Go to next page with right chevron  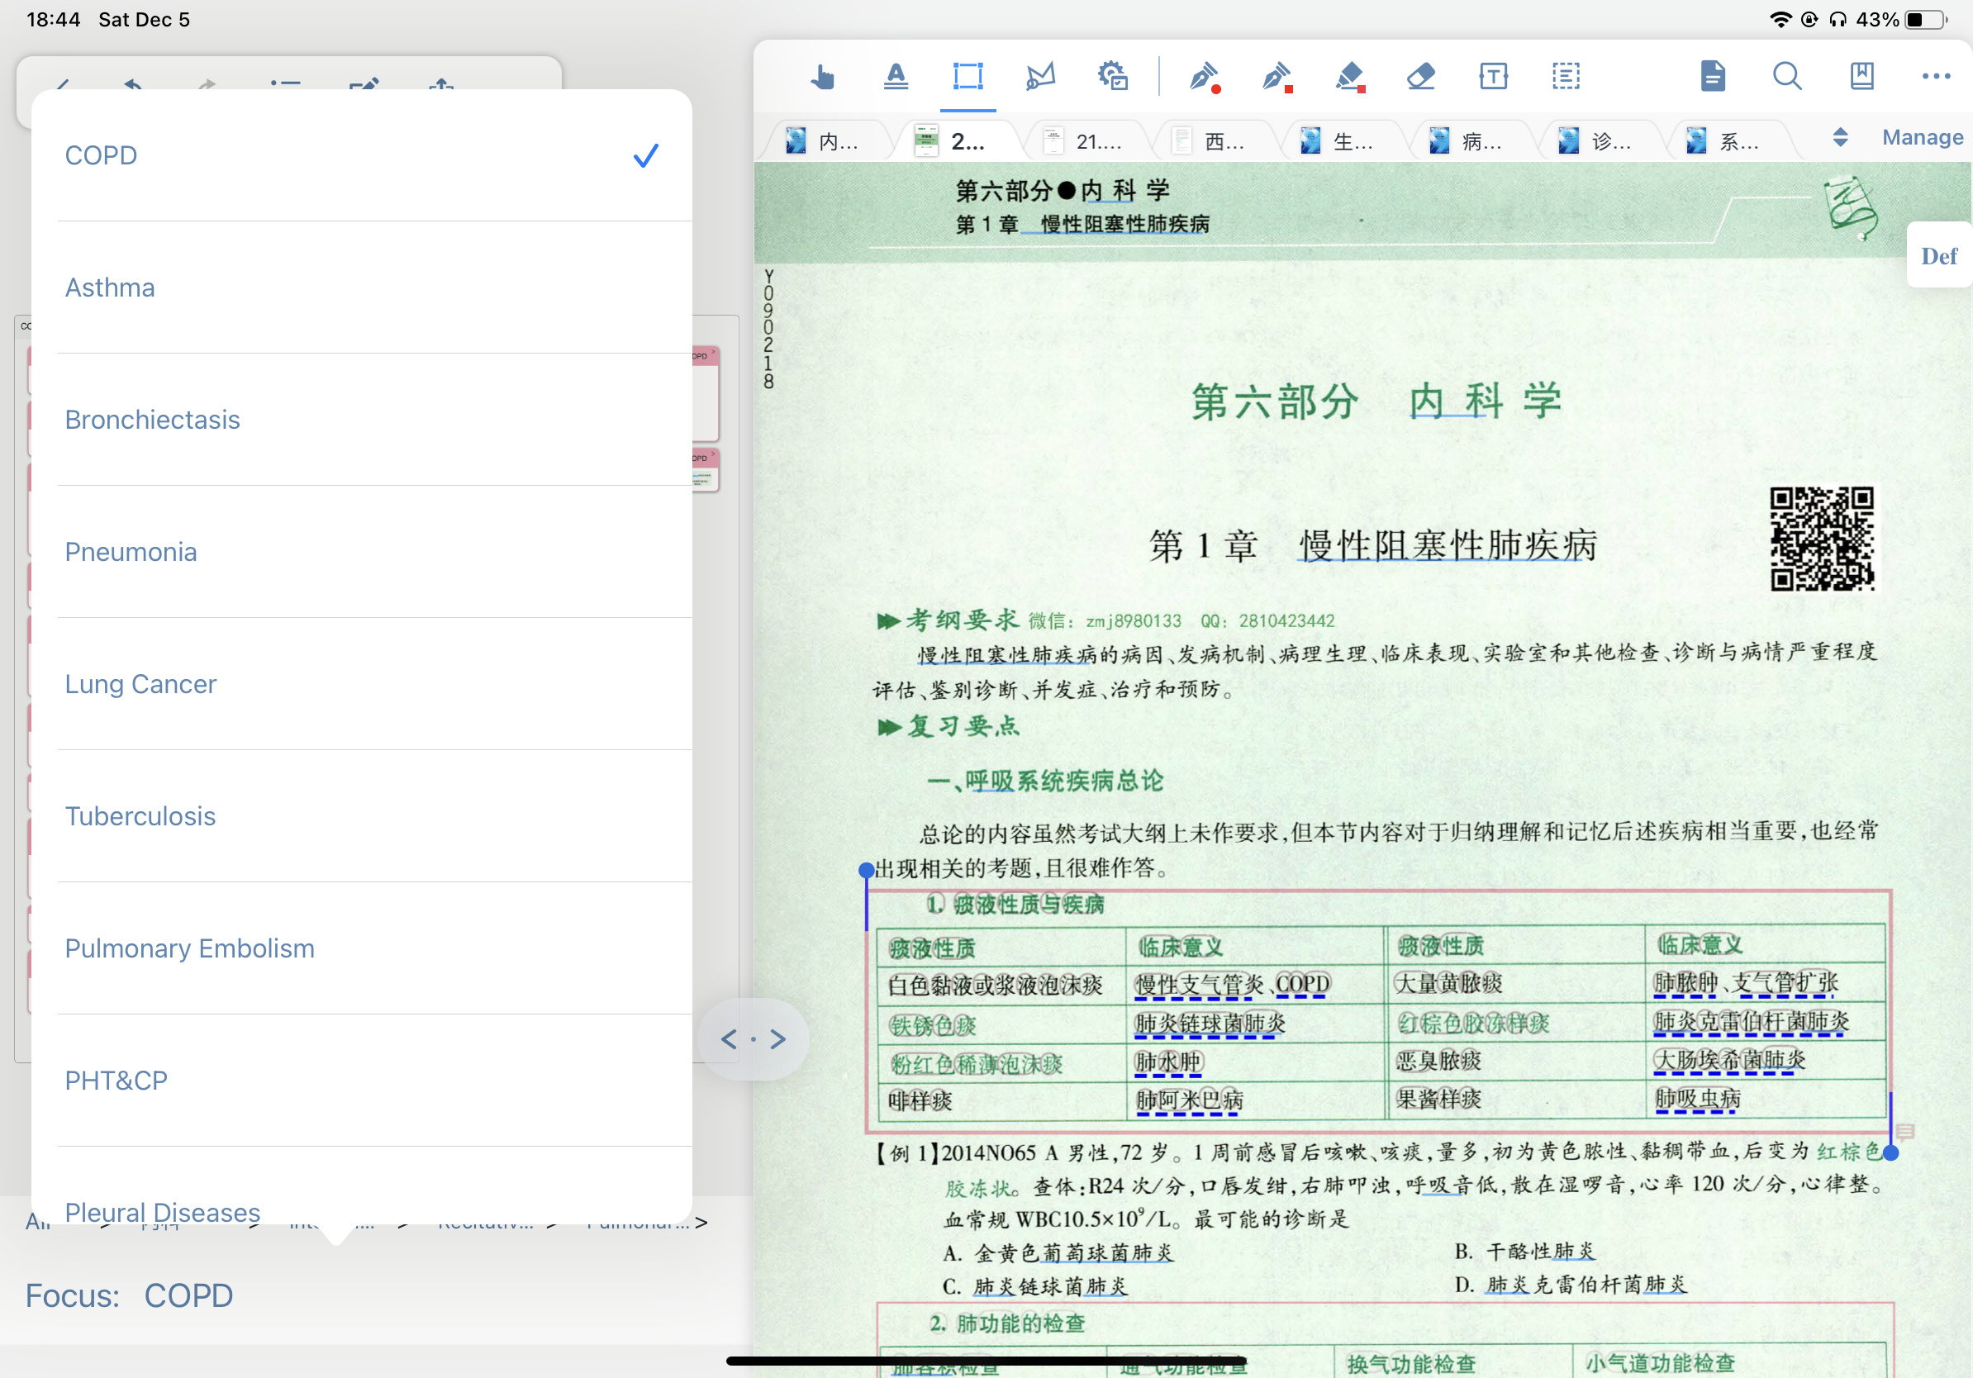[777, 1039]
